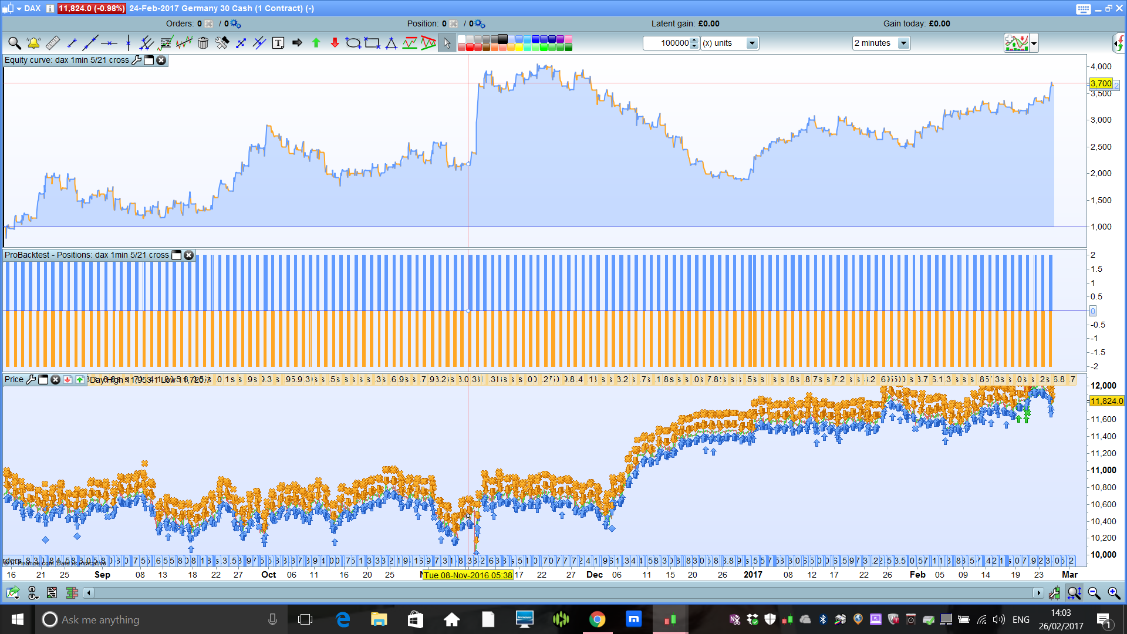Pick the trash can delete objects tool

tap(203, 43)
